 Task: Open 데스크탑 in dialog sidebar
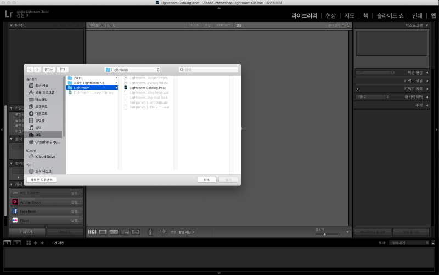coord(41,100)
